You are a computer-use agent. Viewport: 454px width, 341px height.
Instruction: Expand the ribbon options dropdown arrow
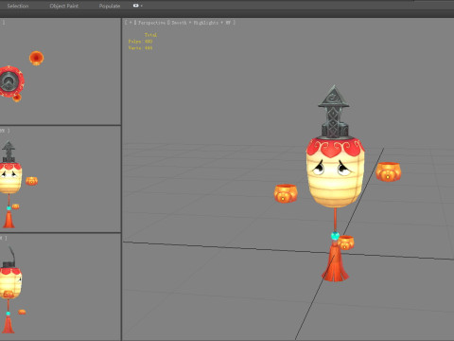click(141, 6)
